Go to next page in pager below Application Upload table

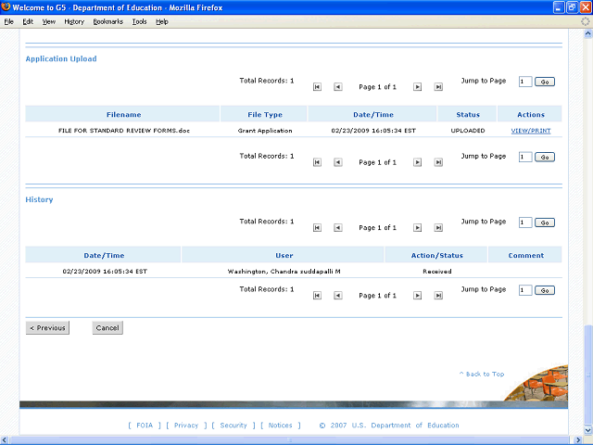click(x=417, y=162)
